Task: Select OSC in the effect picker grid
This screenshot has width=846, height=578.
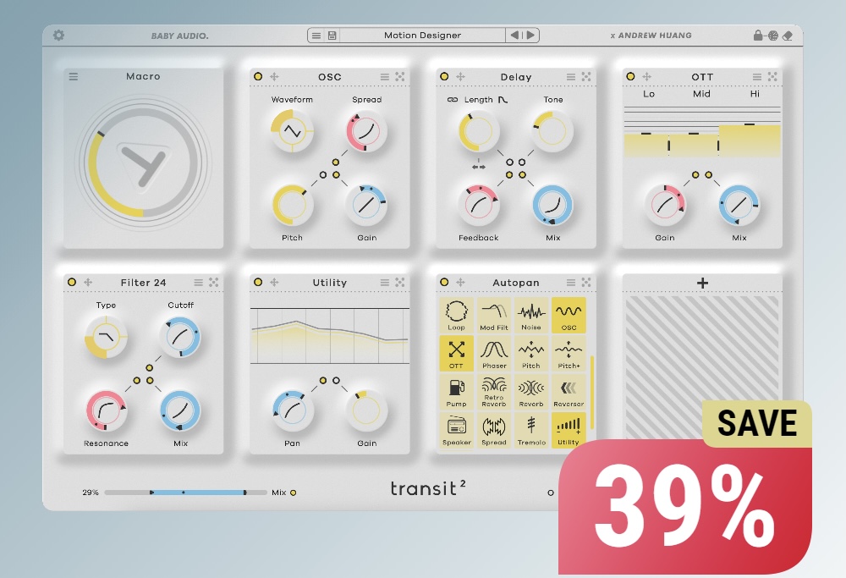Action: click(569, 315)
